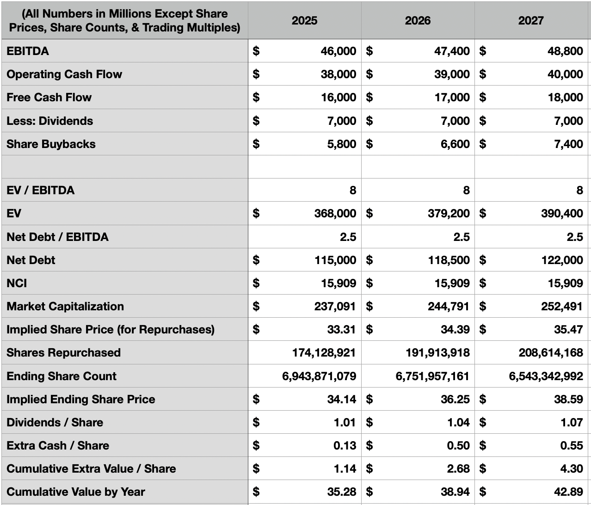This screenshot has width=591, height=505.
Task: Click the 2025 EV value 368,000
Action: pyautogui.click(x=335, y=213)
